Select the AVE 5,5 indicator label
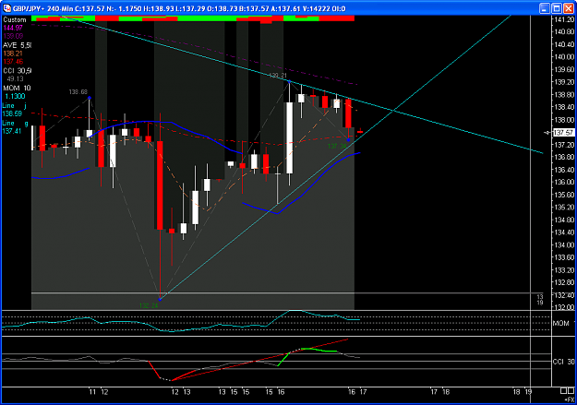The image size is (577, 405). (x=17, y=45)
